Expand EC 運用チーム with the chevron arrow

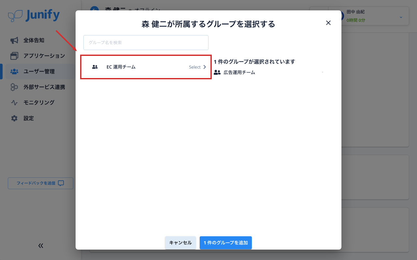pyautogui.click(x=205, y=67)
